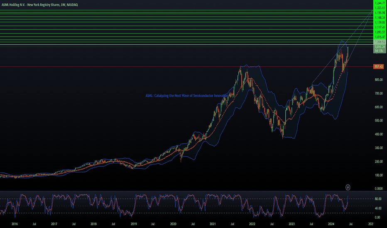
Task: Click the 500.00 price axis value
Action: click(379, 121)
